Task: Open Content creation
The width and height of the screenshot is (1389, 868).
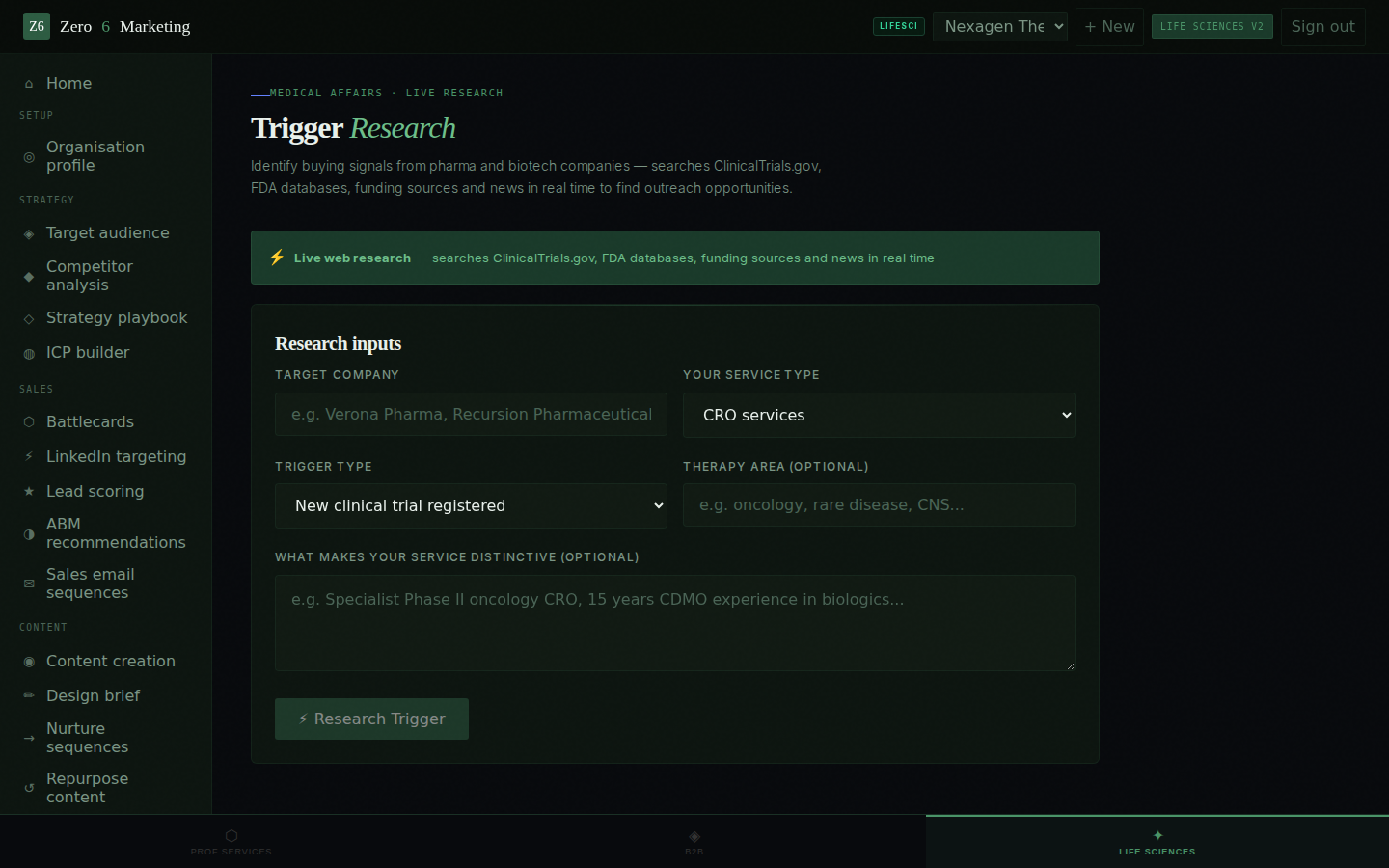Action: click(106, 662)
